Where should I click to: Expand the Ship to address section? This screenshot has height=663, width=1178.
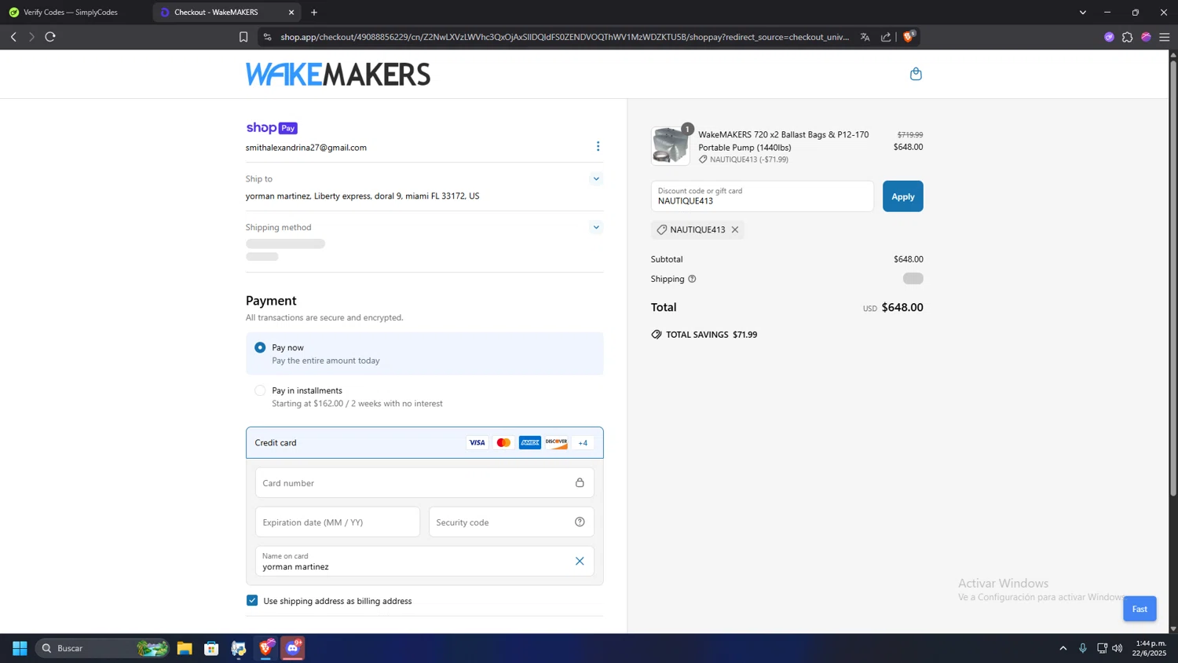point(596,179)
